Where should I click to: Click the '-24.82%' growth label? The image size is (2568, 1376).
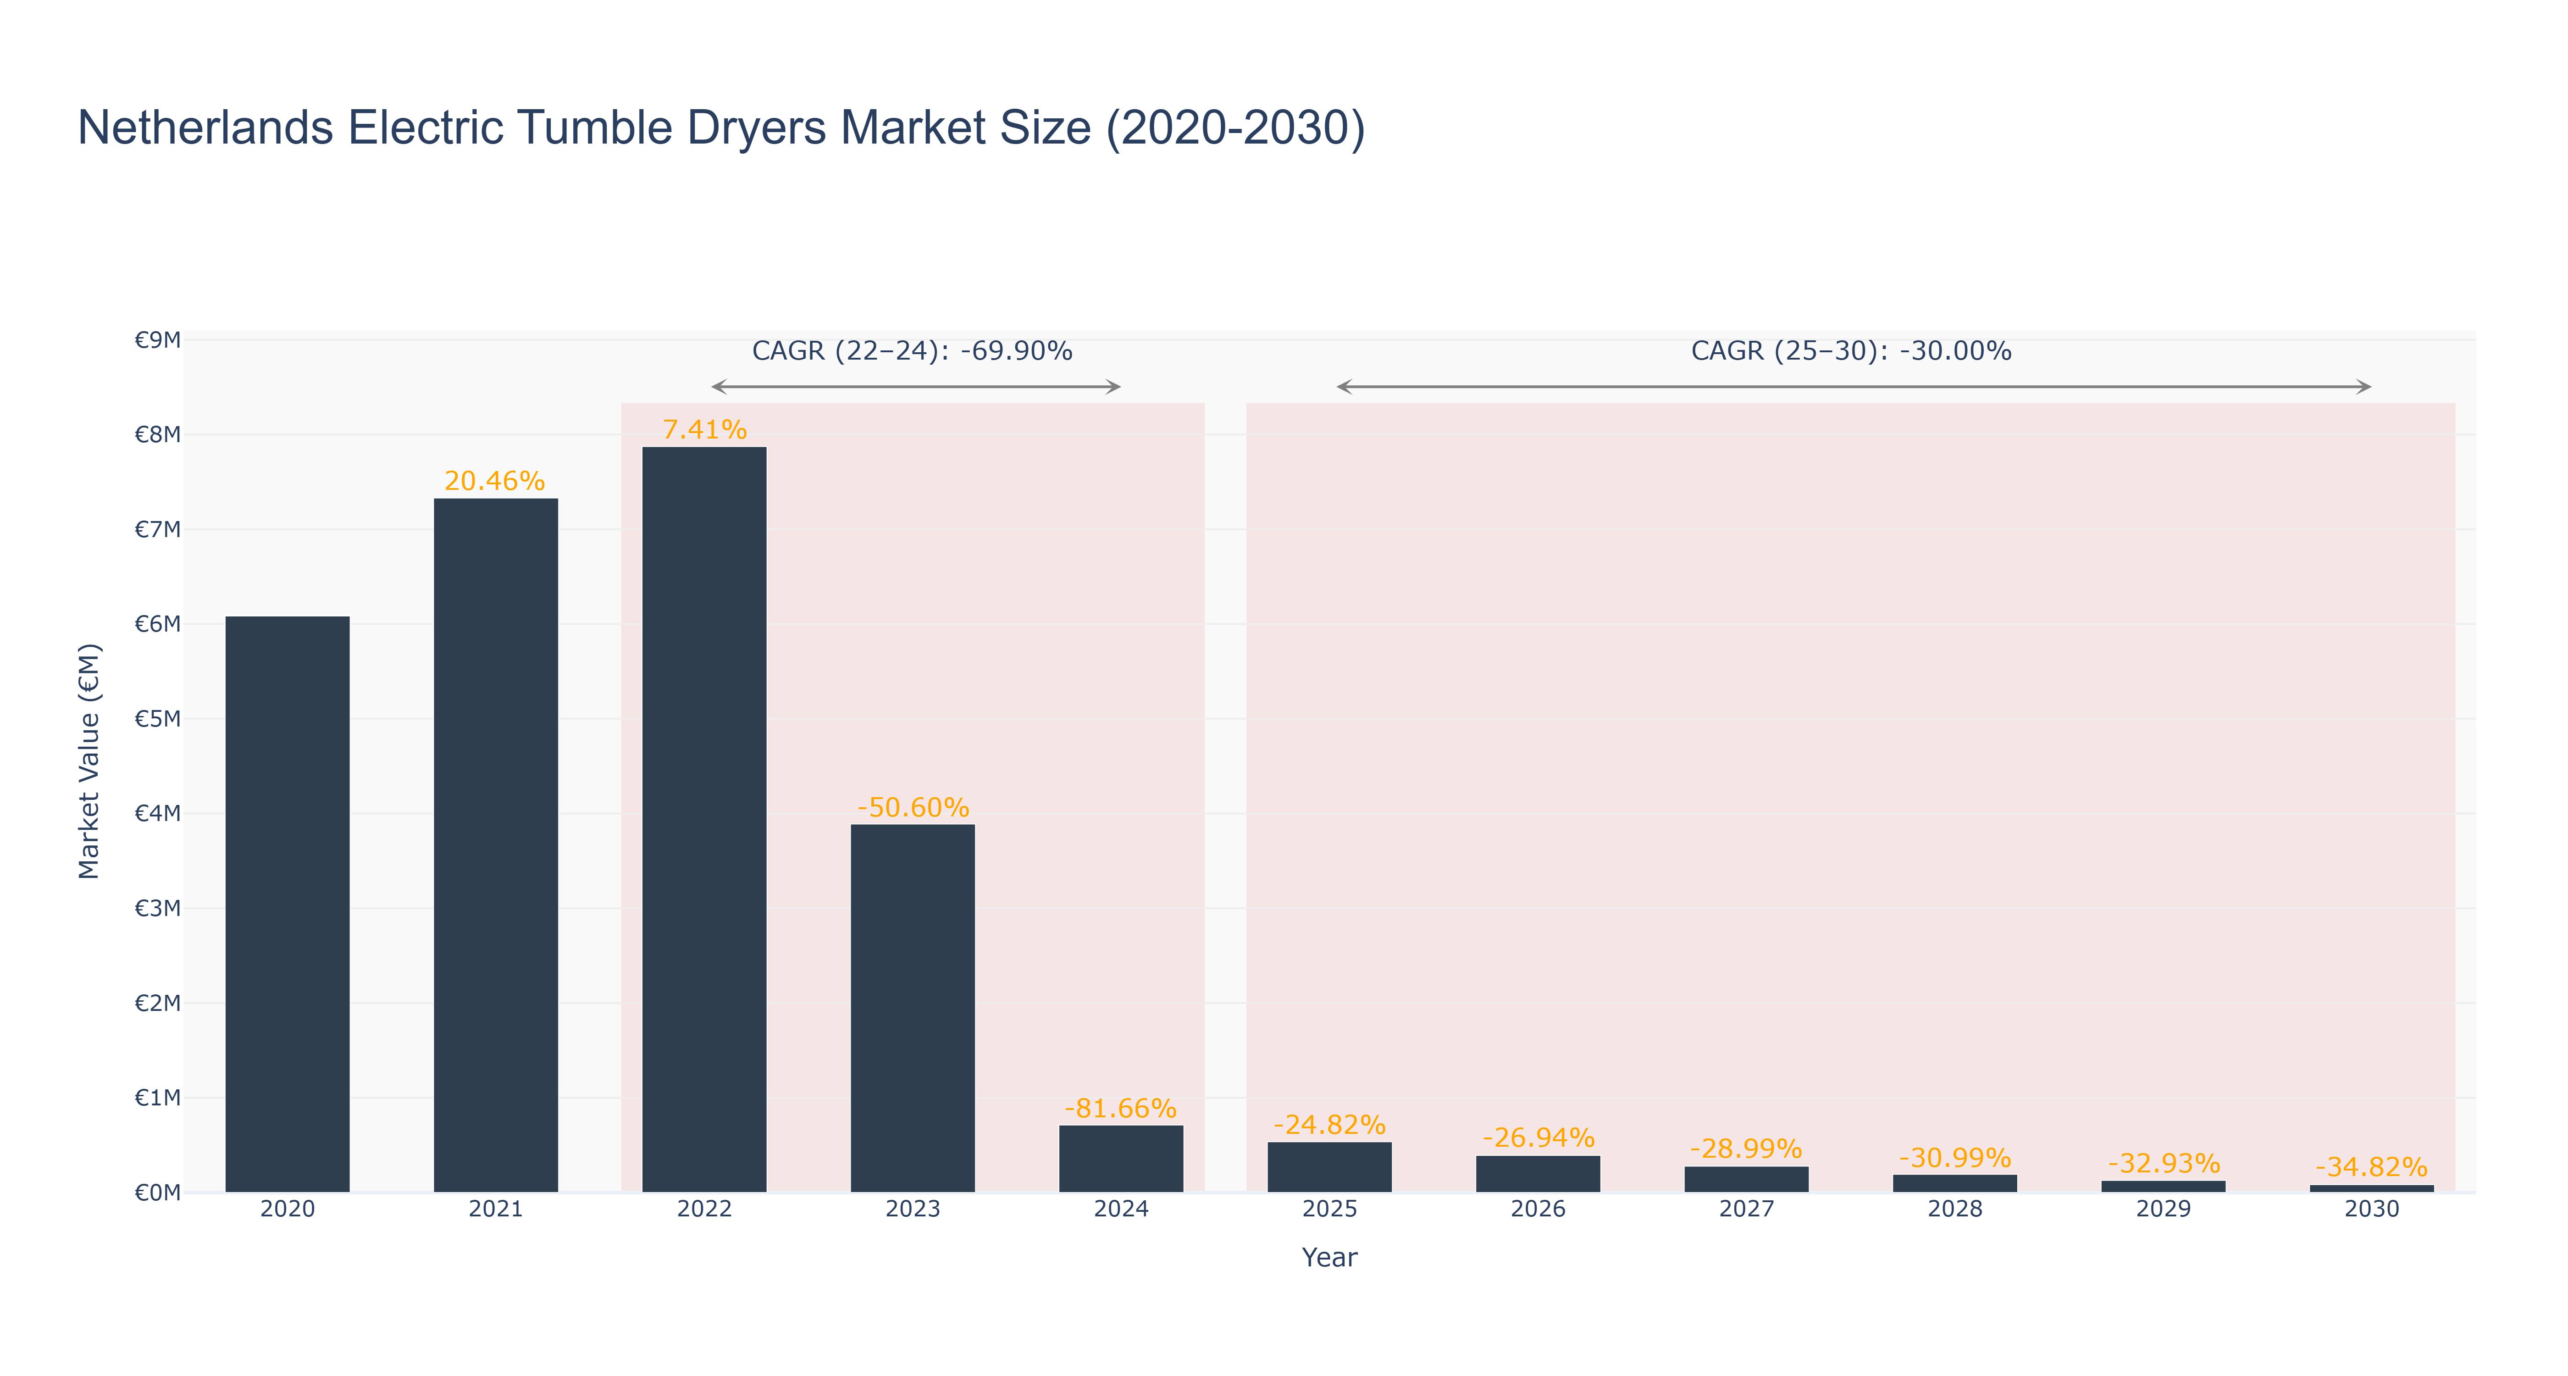(1330, 1125)
